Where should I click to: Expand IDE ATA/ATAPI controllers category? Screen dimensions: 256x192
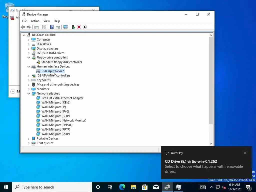pyautogui.click(x=28, y=75)
